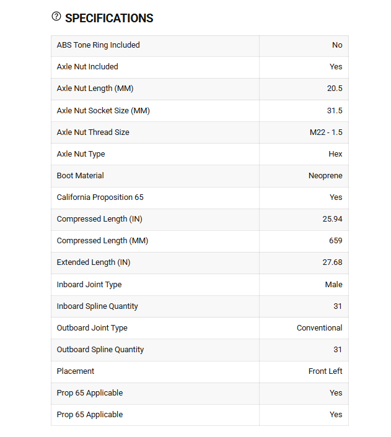Viewport: 391px width, 437px height.
Task: Click the first Prop 65 Applicable label
Action: 90,393
